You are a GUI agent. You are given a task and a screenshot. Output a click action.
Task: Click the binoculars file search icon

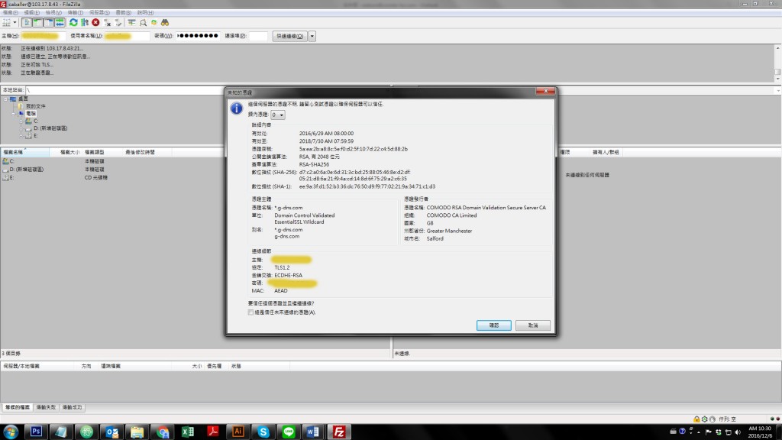click(x=165, y=22)
